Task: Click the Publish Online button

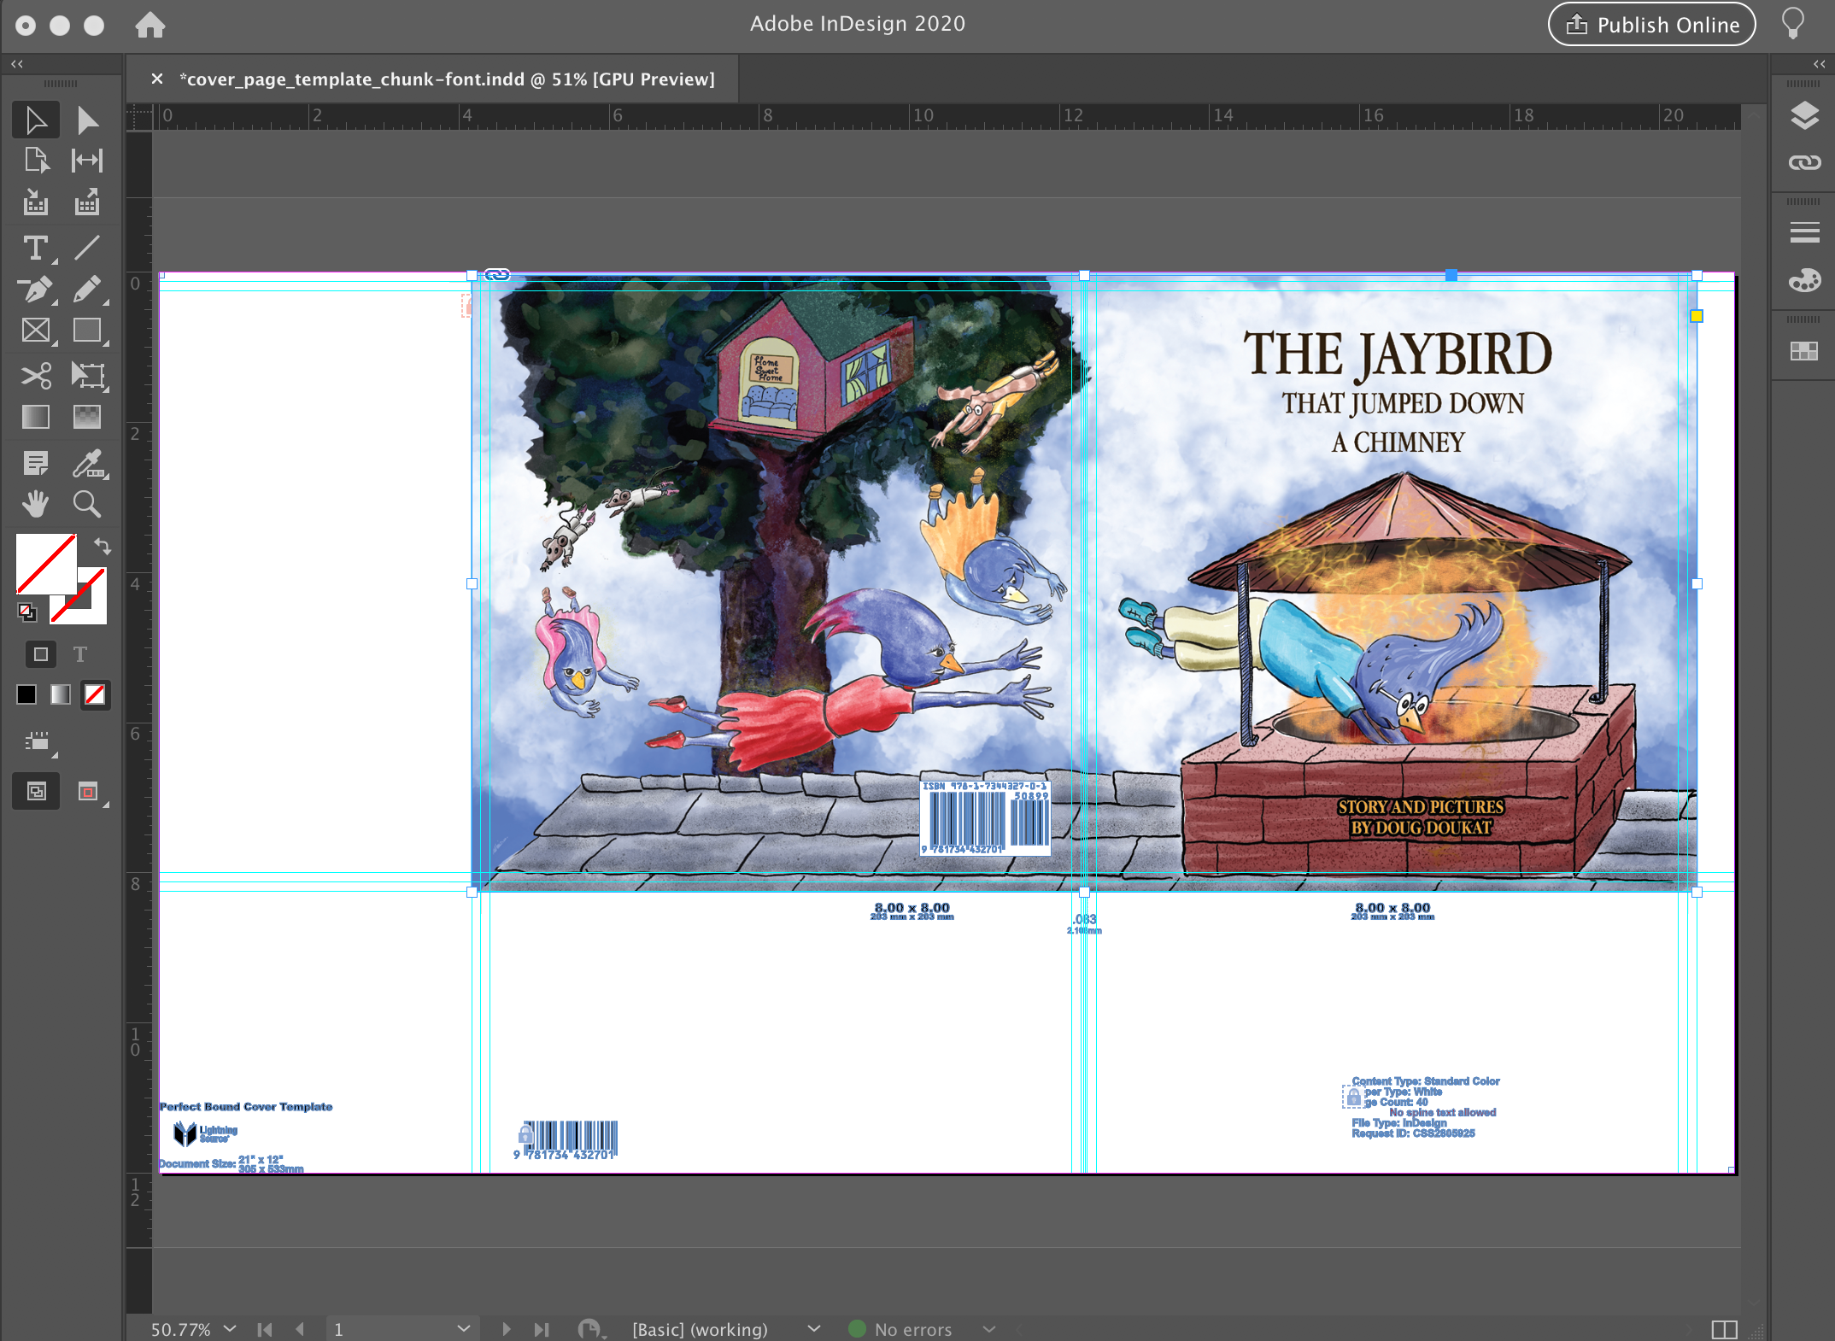Action: tap(1650, 25)
